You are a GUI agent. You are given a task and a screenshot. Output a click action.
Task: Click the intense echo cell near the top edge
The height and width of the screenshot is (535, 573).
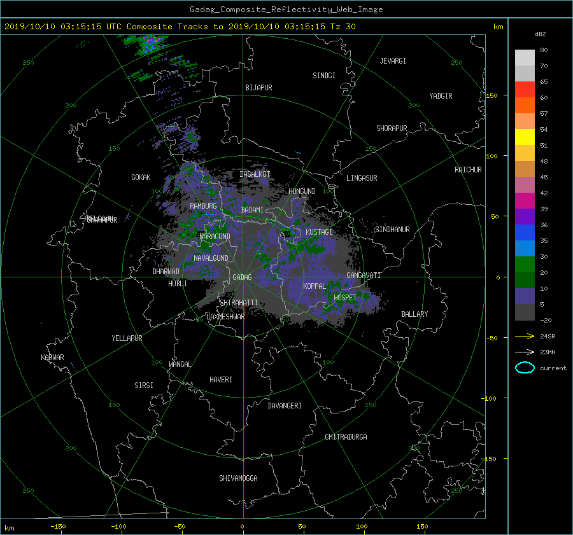pyautogui.click(x=151, y=44)
